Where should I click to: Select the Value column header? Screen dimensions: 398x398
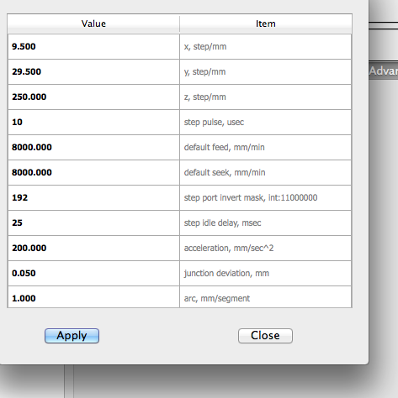pos(93,24)
